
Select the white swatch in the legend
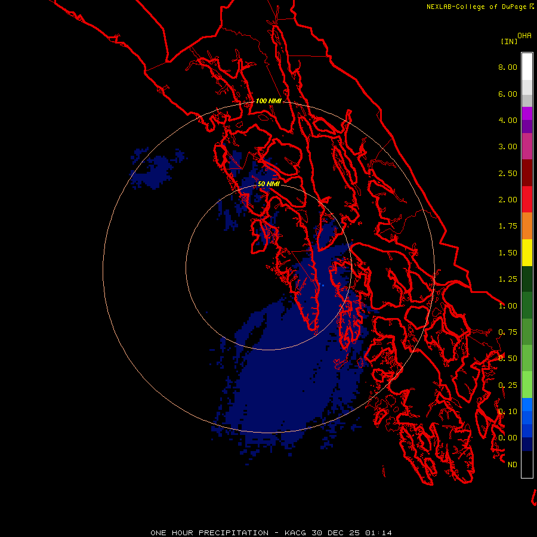pos(527,67)
